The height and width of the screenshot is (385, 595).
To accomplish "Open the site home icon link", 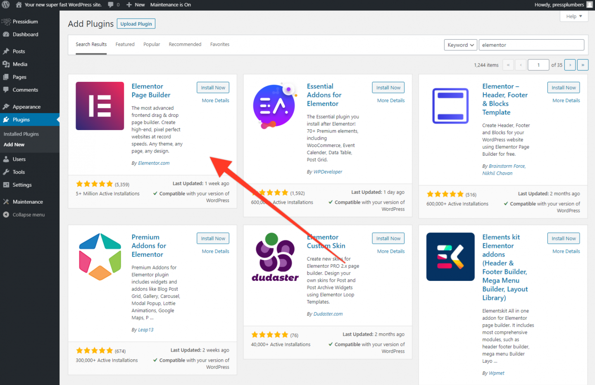I will 19,5.
